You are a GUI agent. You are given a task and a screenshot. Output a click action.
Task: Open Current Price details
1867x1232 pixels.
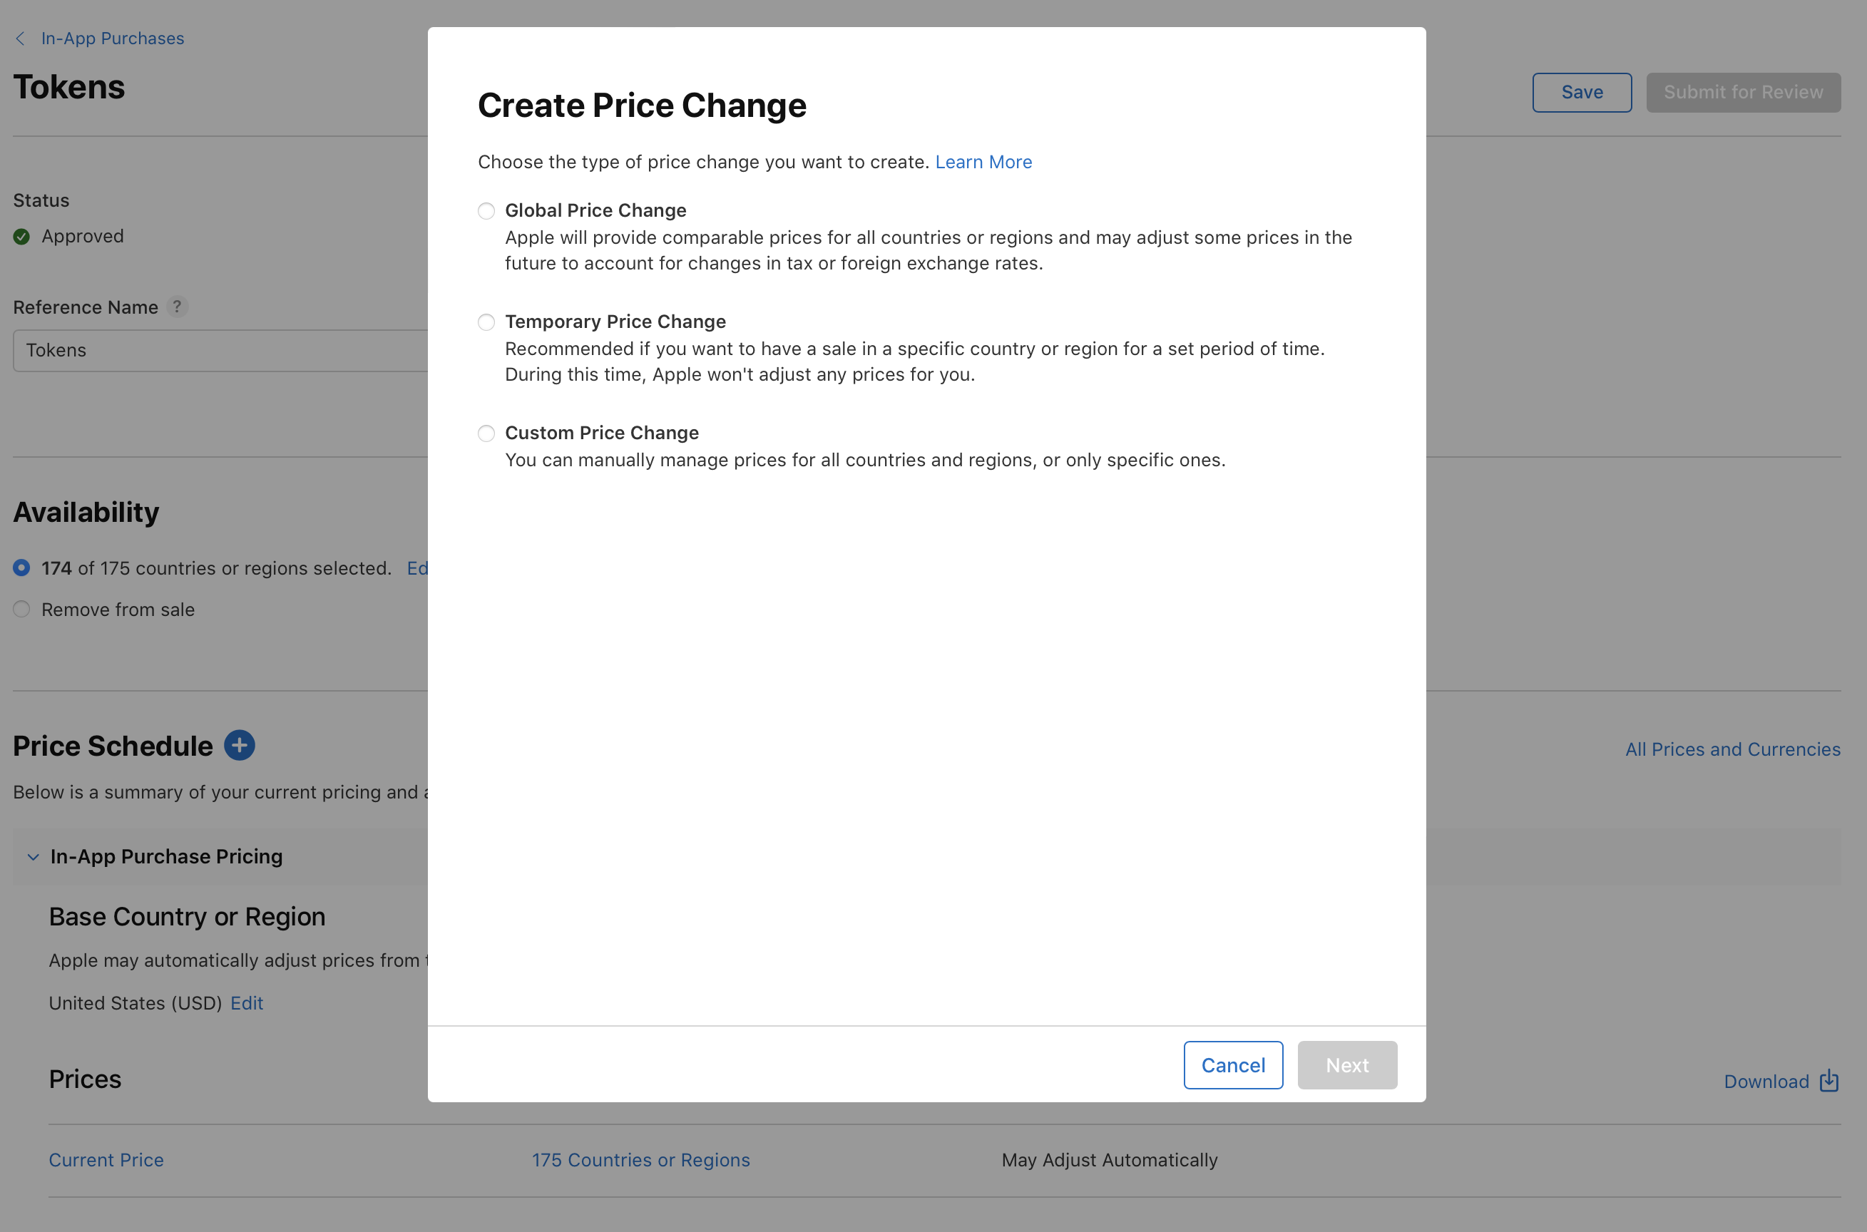pos(106,1160)
